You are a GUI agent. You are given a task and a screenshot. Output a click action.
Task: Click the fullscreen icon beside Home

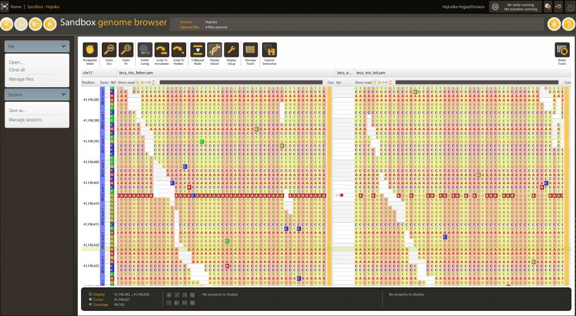coord(4,7)
